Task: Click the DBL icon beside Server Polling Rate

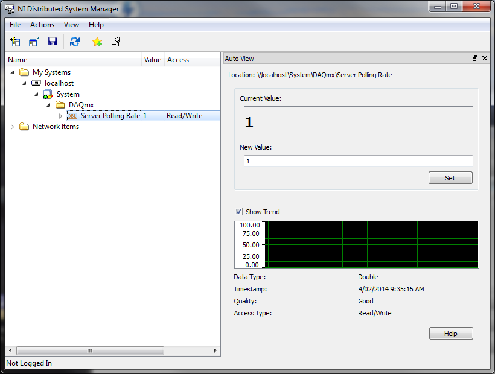Action: coord(72,116)
